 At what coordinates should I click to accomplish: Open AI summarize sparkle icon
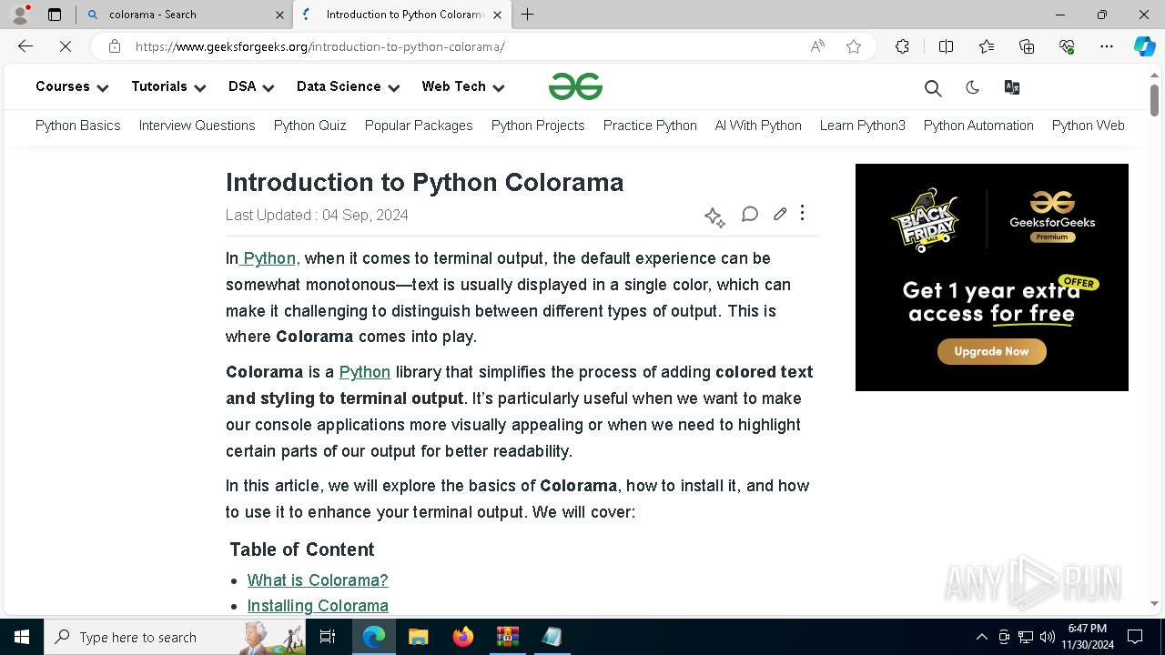coord(714,217)
